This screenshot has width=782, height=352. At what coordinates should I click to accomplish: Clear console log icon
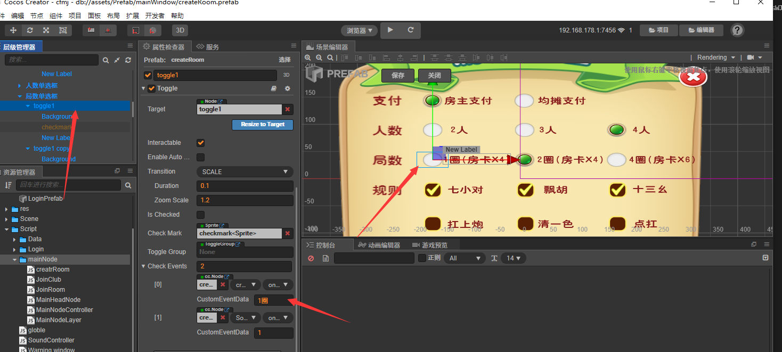pos(311,258)
